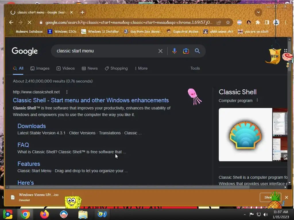Click the Start button on the taskbar
The height and width of the screenshot is (220, 294).
tap(8, 214)
